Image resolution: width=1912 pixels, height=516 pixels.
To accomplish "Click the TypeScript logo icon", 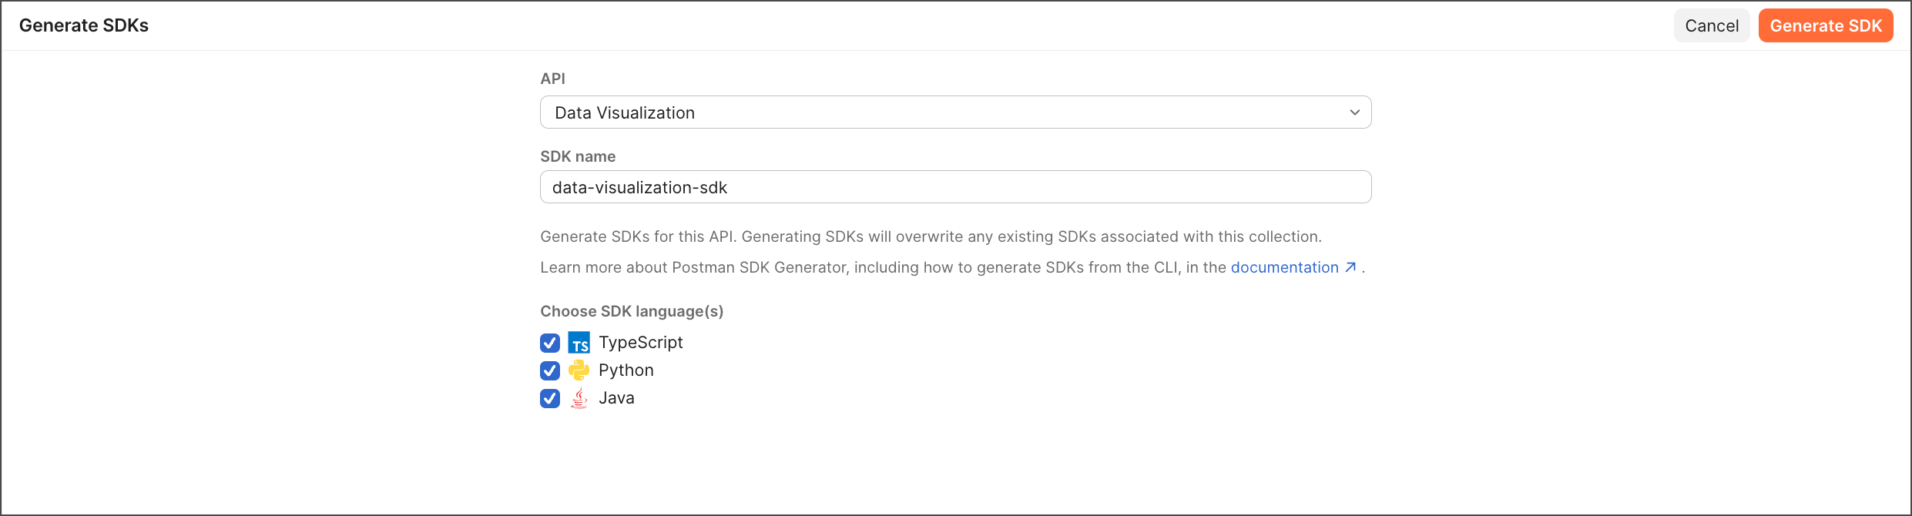I will tap(579, 343).
